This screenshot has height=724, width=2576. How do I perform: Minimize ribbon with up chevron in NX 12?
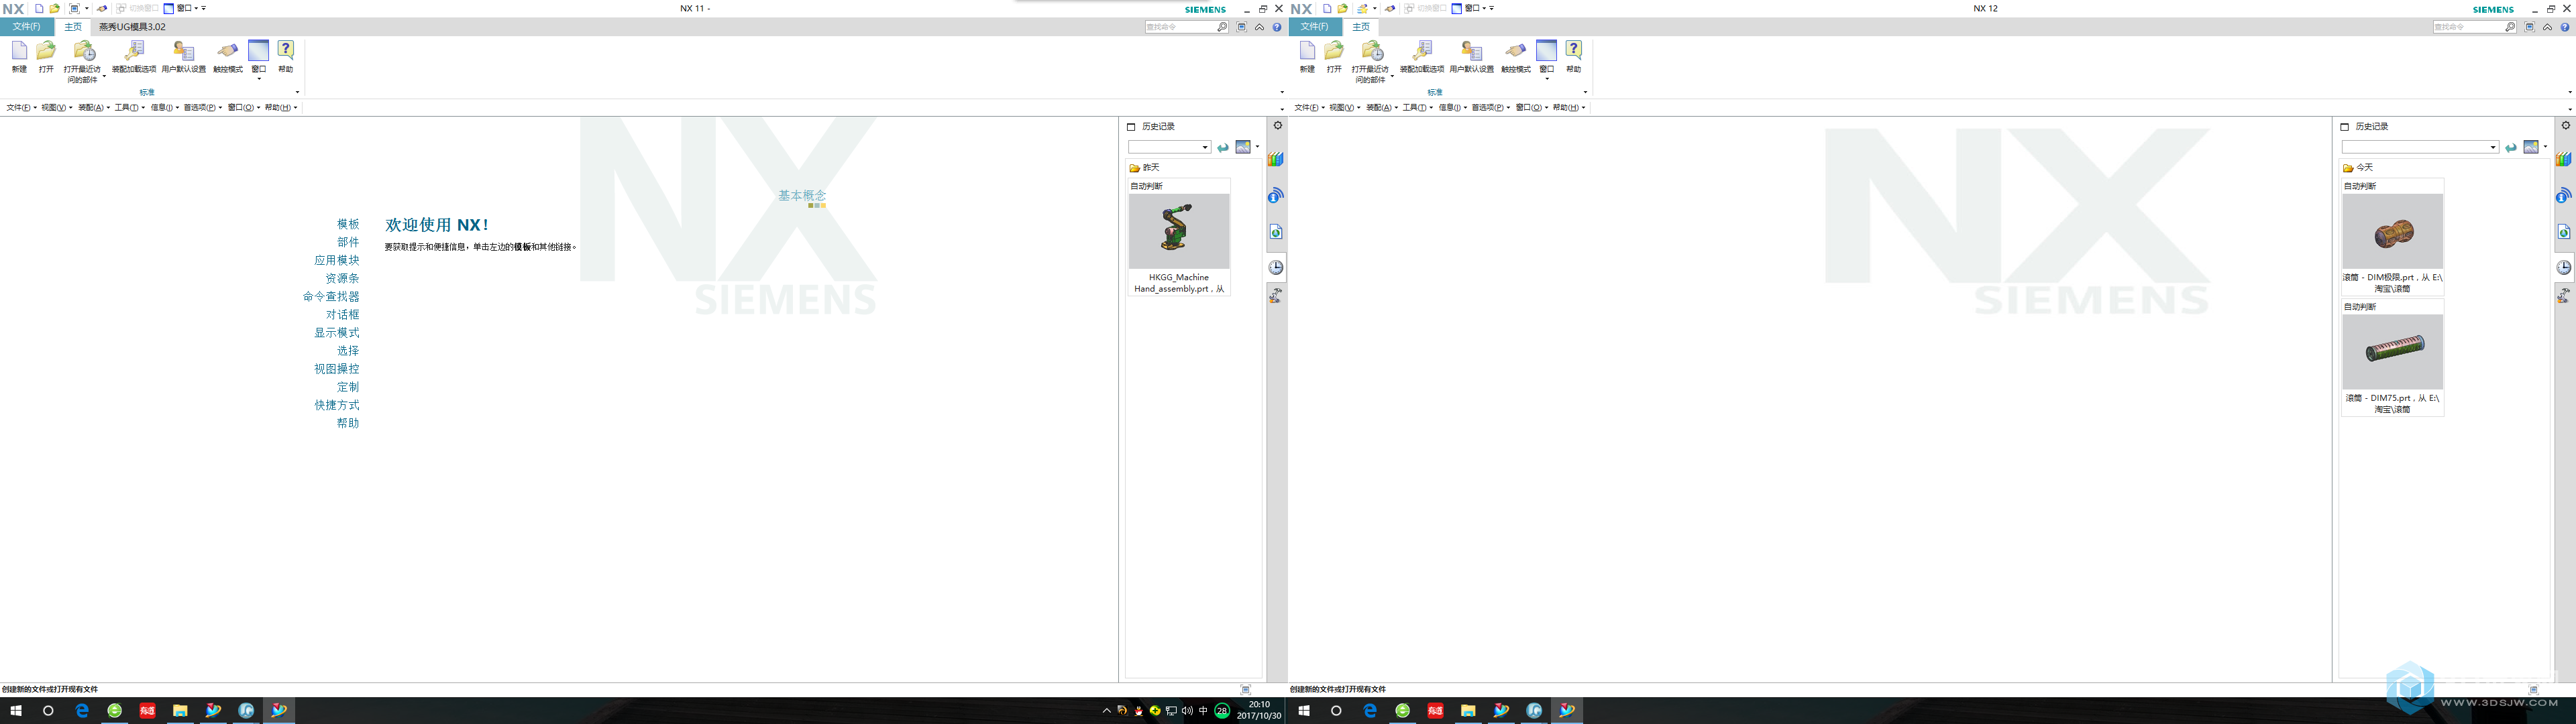tap(2547, 27)
